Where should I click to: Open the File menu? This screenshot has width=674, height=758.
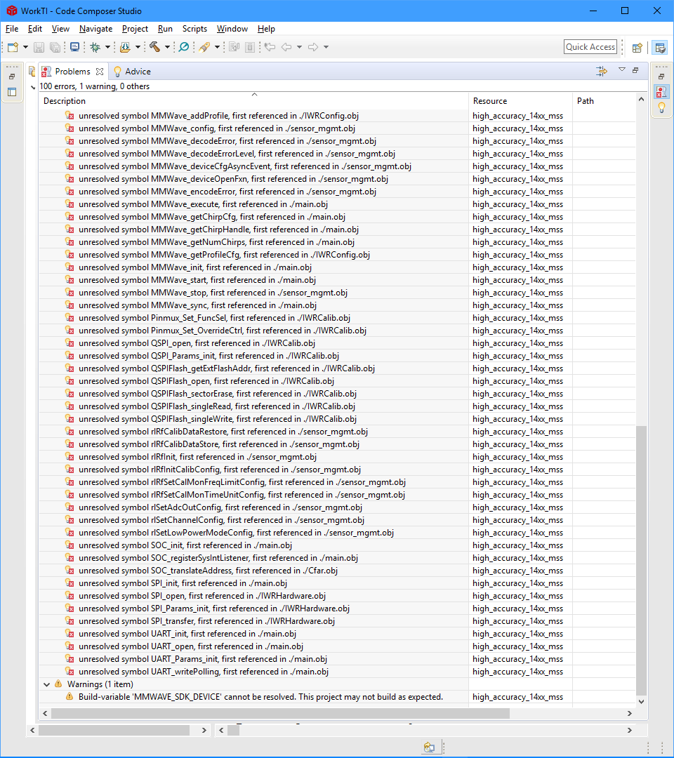pyautogui.click(x=12, y=29)
